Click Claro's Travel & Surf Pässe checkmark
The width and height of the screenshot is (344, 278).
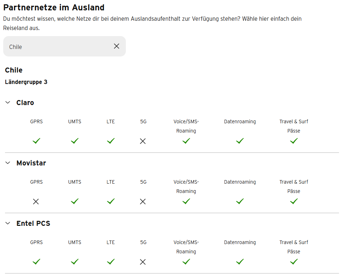(294, 141)
